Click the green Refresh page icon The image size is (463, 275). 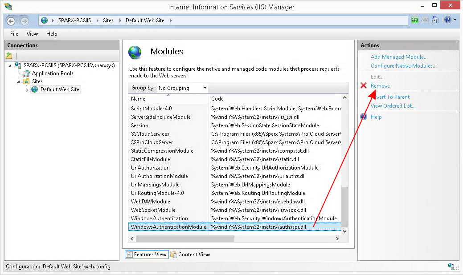(x=415, y=20)
